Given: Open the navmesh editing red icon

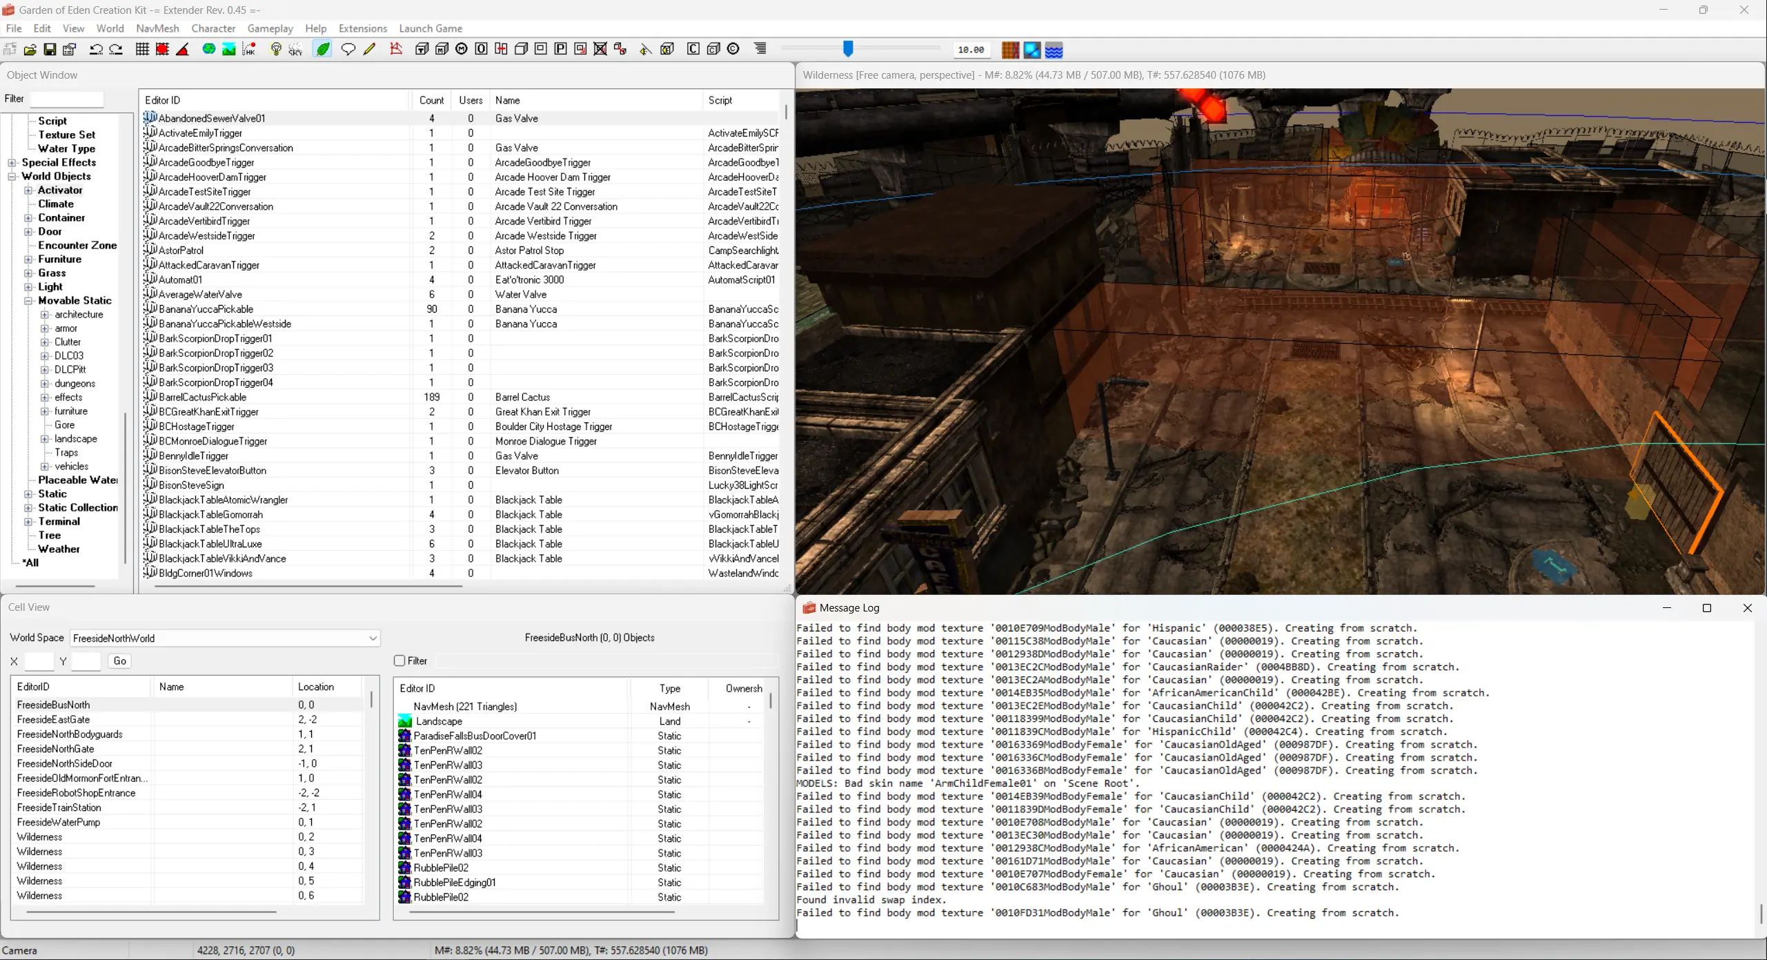Looking at the screenshot, I should pyautogui.click(x=396, y=50).
